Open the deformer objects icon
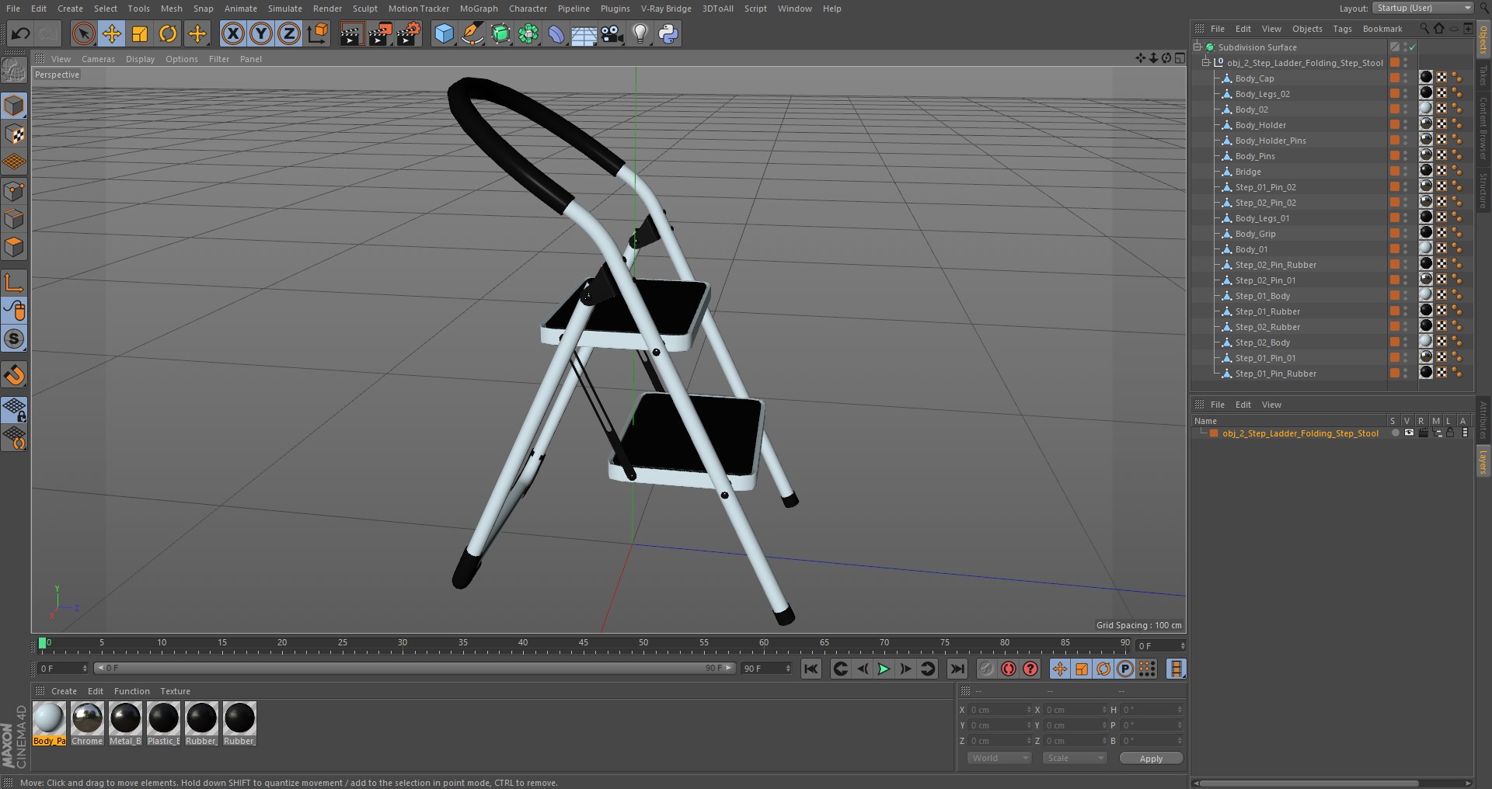 556,33
